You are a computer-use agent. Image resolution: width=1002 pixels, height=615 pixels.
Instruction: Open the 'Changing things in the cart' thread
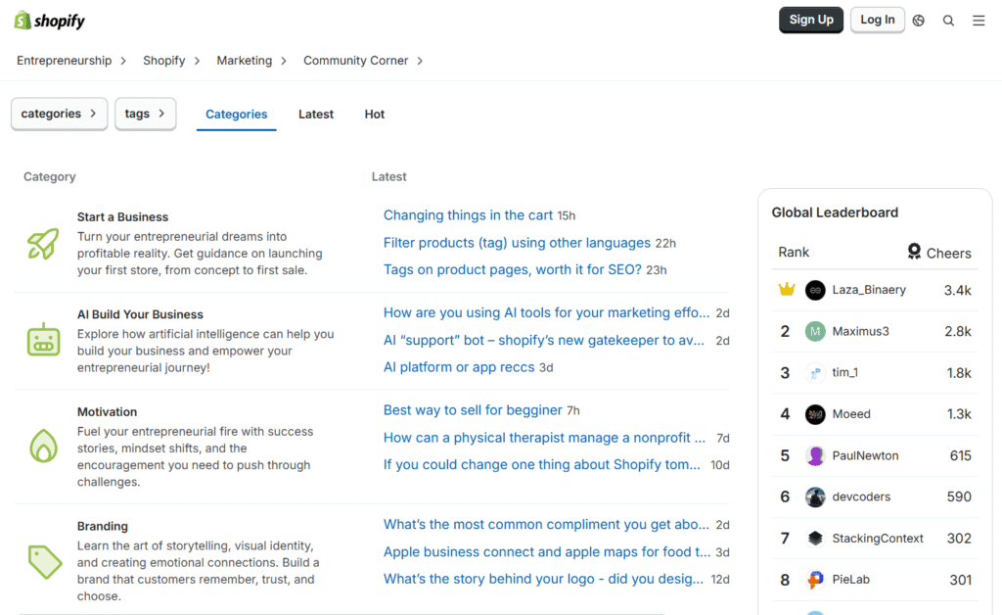pos(468,214)
